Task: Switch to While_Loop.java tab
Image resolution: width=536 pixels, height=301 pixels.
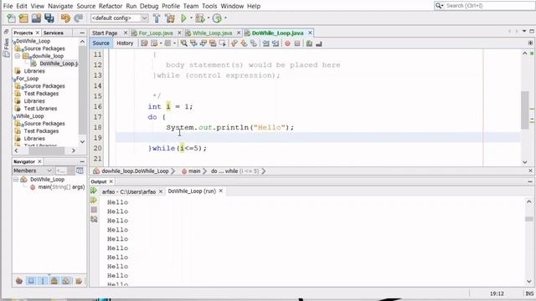Action: [x=212, y=33]
